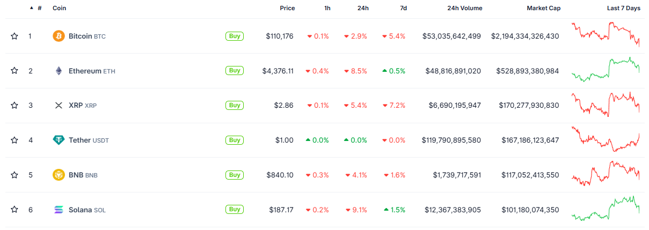Image resolution: width=649 pixels, height=230 pixels.
Task: Click the Bitcoin coin logo icon
Action: (59, 36)
